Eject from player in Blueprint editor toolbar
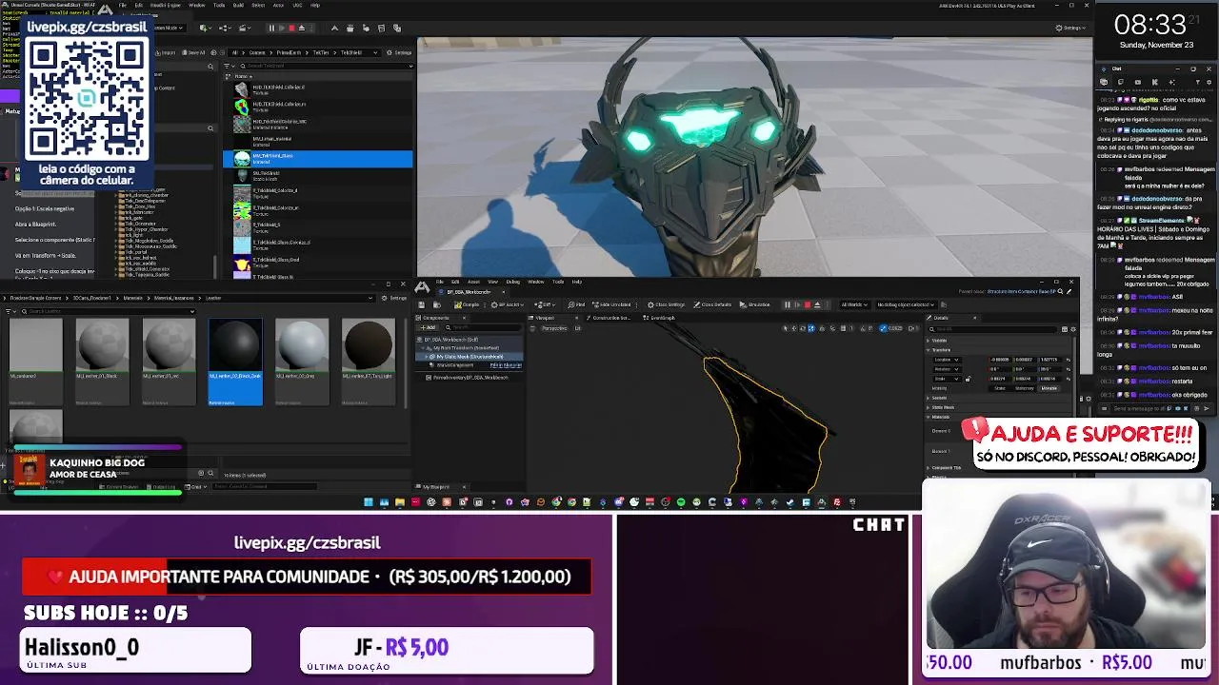Image resolution: width=1219 pixels, height=685 pixels. coord(817,304)
